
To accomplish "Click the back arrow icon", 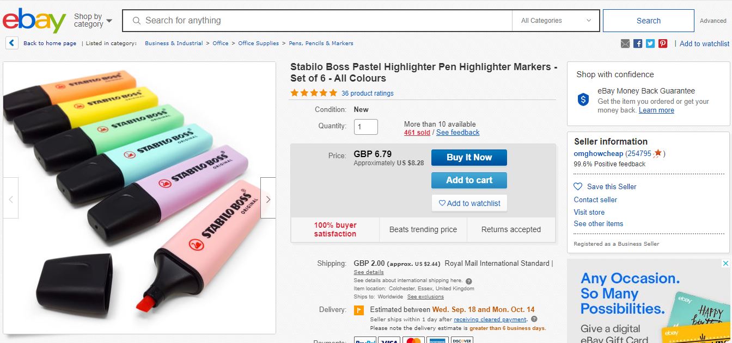I will [11, 43].
